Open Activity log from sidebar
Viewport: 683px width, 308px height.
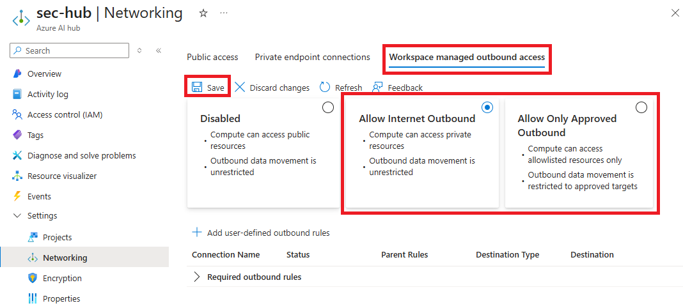pyautogui.click(x=47, y=94)
